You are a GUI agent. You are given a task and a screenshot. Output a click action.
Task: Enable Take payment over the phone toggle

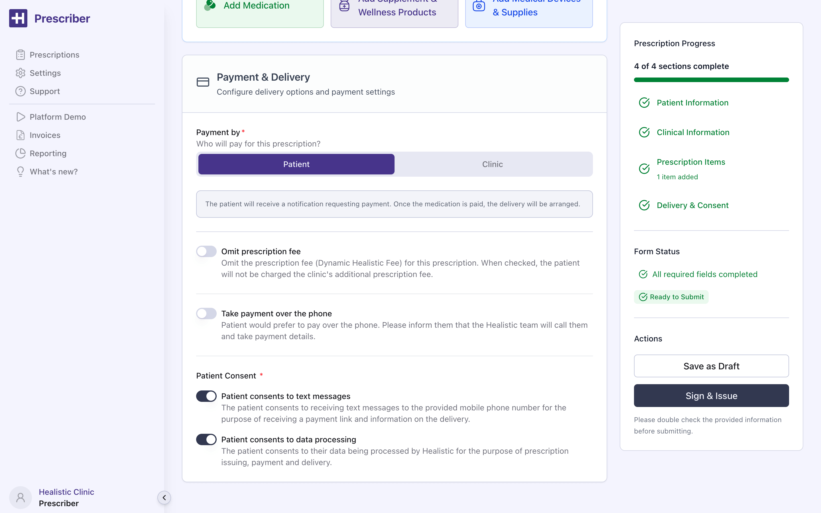[x=206, y=313]
